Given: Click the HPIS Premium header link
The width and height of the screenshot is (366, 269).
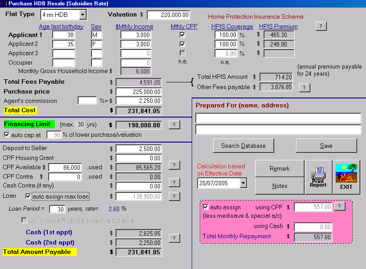Looking at the screenshot, I should [x=279, y=27].
